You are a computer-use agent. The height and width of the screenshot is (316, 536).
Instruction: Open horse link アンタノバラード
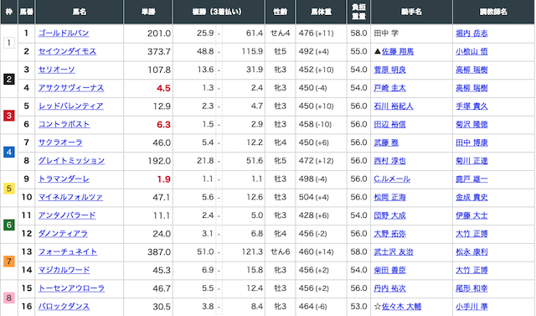tap(67, 215)
